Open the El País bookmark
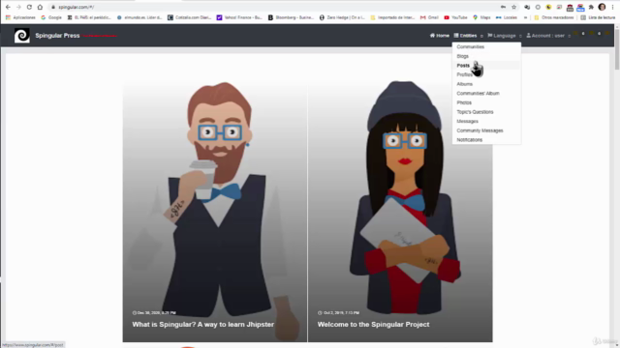Viewport: 620px width, 348px height. click(89, 17)
